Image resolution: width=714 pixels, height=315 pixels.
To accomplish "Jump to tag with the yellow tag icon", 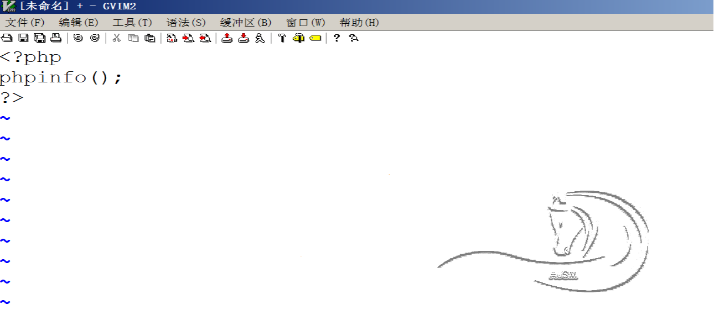I will click(x=315, y=38).
